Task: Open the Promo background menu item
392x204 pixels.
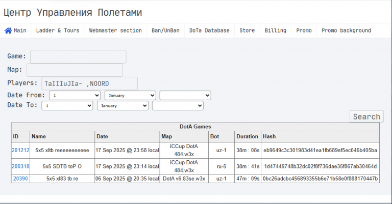Action: 346,31
